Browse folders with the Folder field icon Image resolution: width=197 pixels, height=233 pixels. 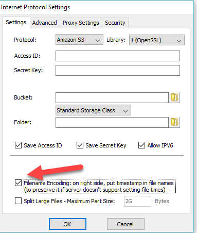coord(174,122)
